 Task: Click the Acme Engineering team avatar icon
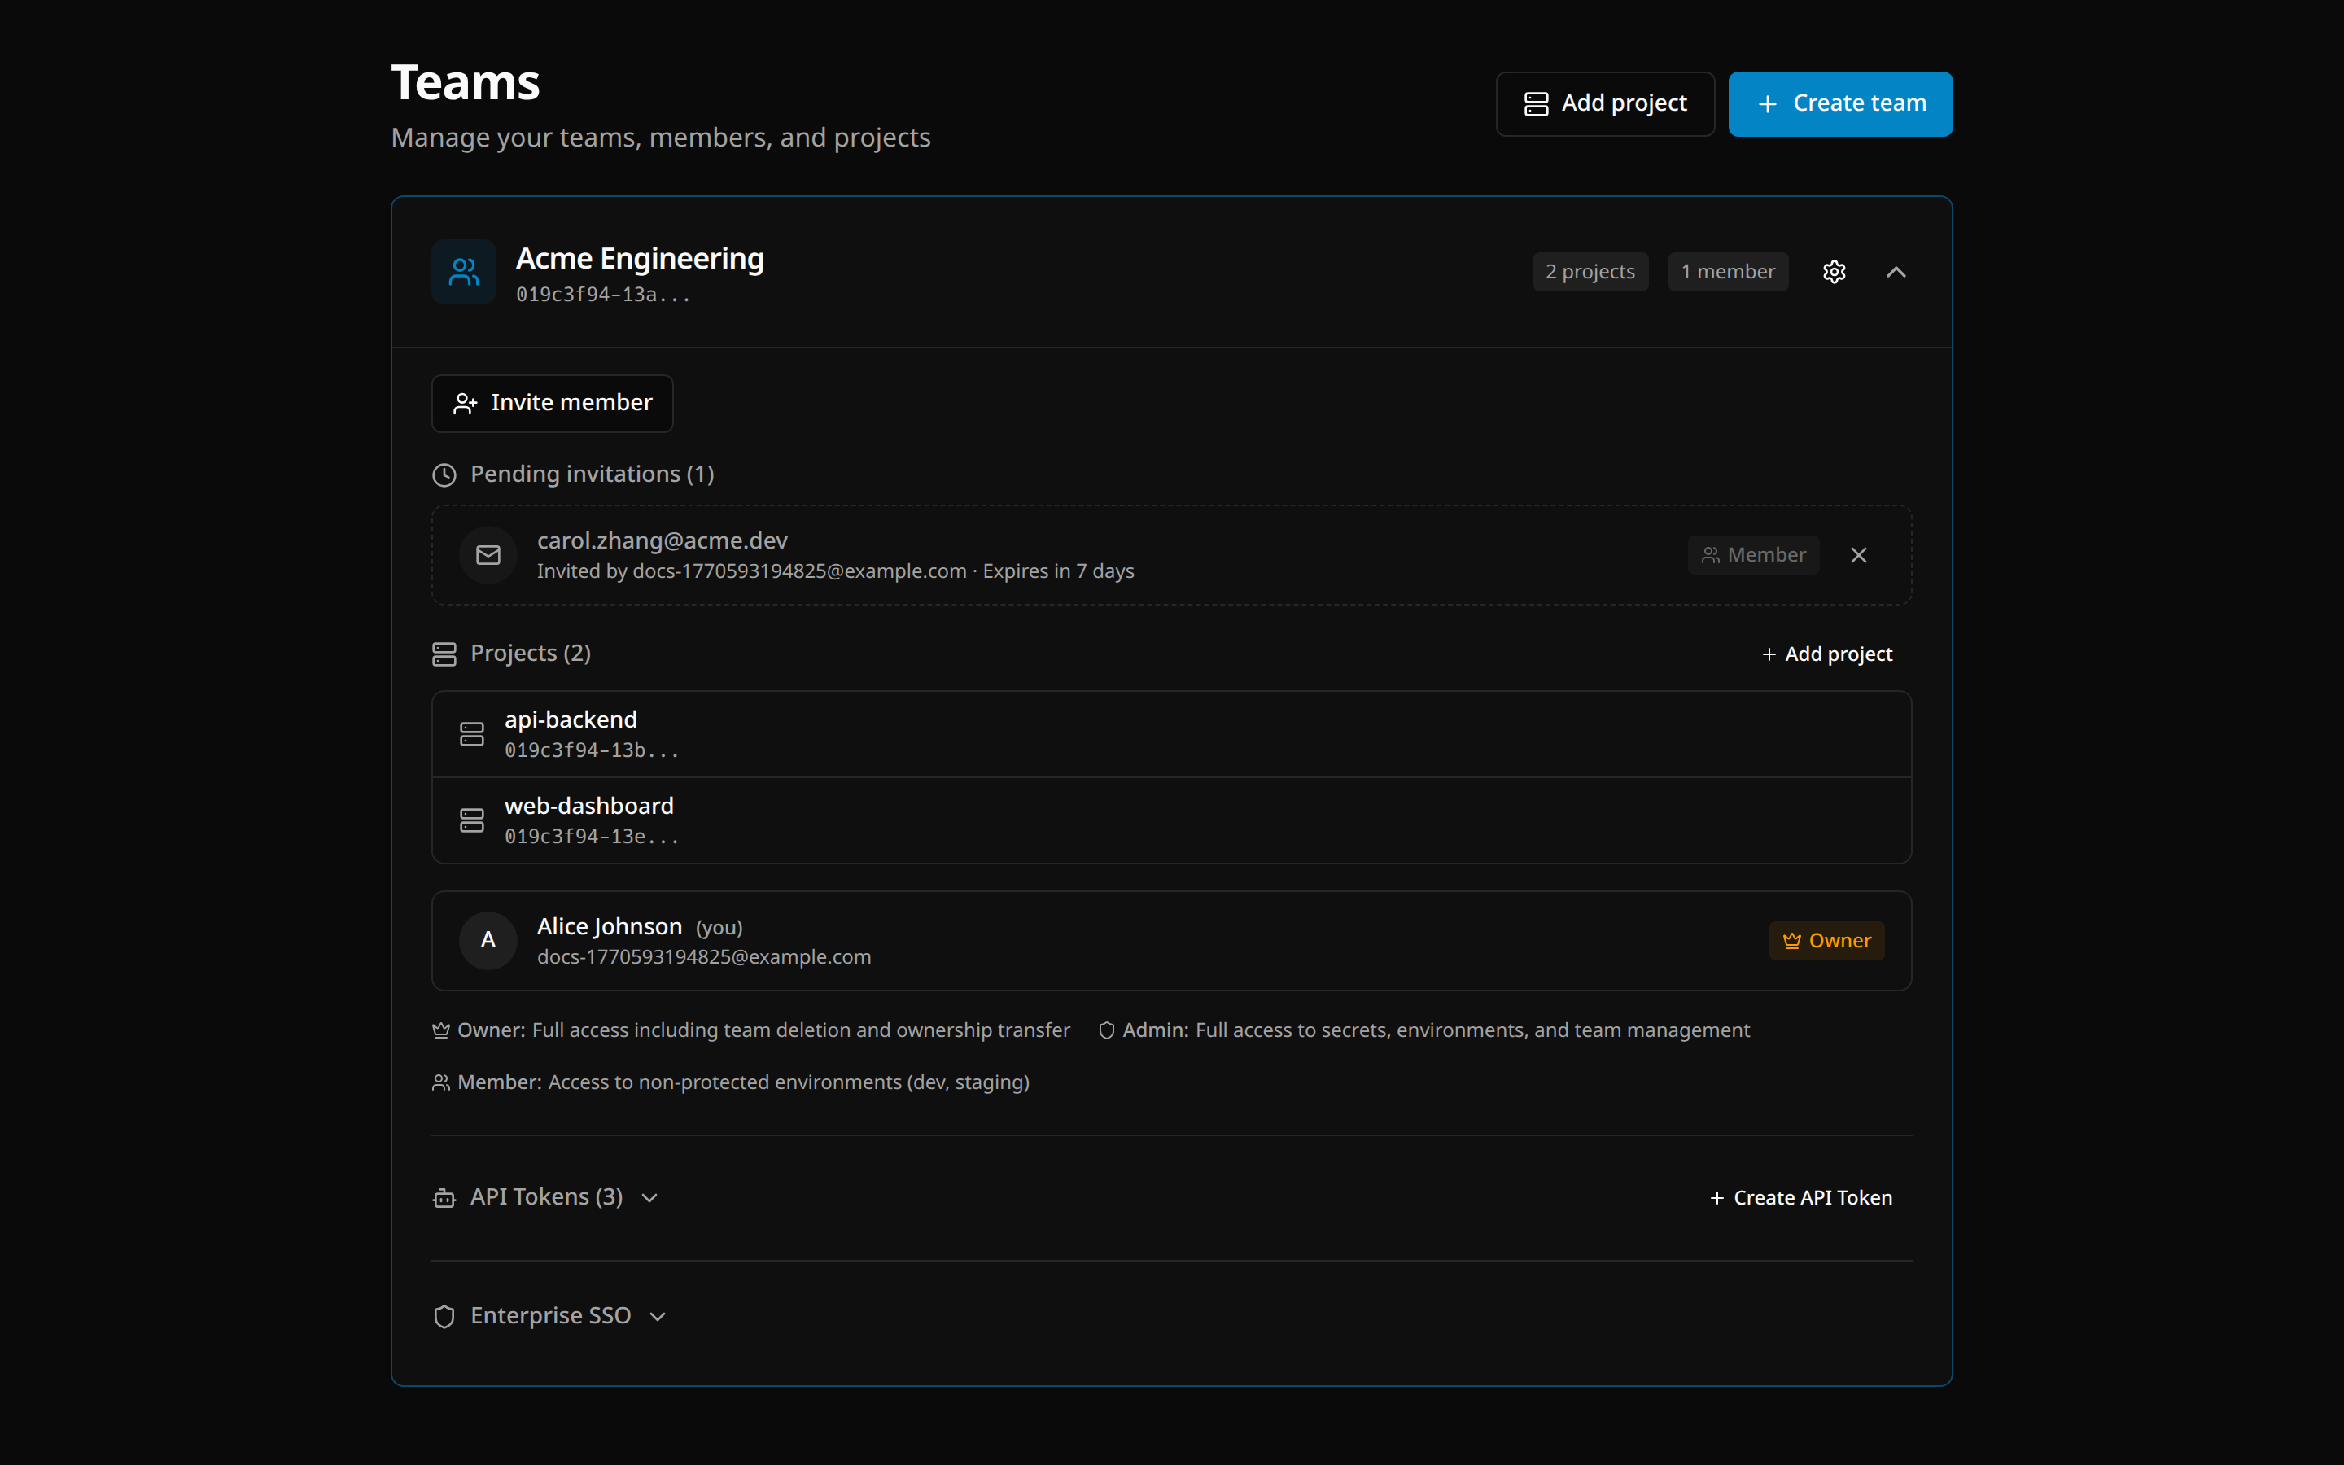463,271
